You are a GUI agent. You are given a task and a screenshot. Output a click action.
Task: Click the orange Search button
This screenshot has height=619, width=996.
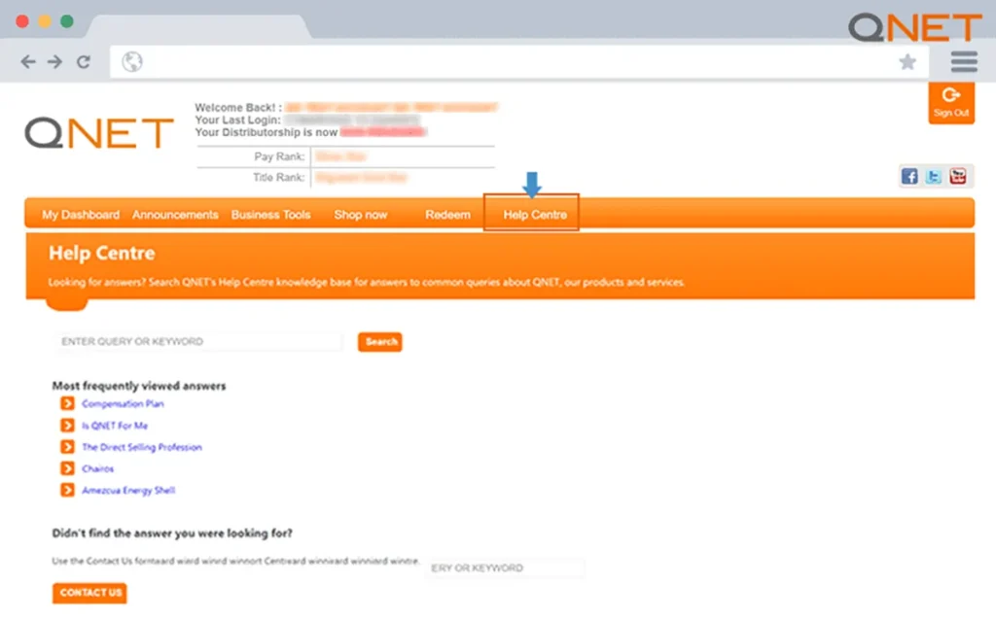coord(380,341)
